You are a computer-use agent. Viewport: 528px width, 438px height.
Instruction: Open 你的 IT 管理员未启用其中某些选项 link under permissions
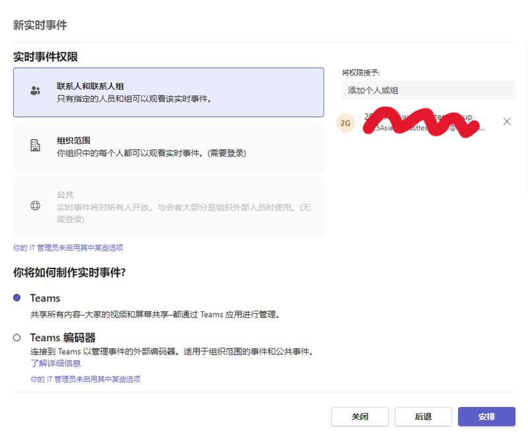pyautogui.click(x=69, y=248)
